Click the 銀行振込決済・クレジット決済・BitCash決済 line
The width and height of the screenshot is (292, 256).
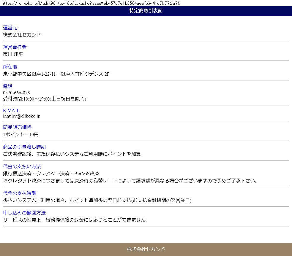coord(51,174)
